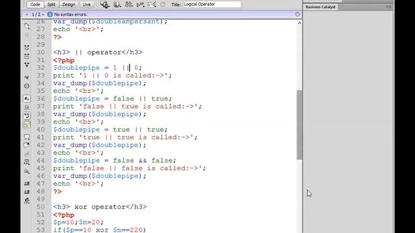The image size is (415, 233).
Task: Click 'echo '<br>';' on line 47
Action: pyautogui.click(x=78, y=184)
